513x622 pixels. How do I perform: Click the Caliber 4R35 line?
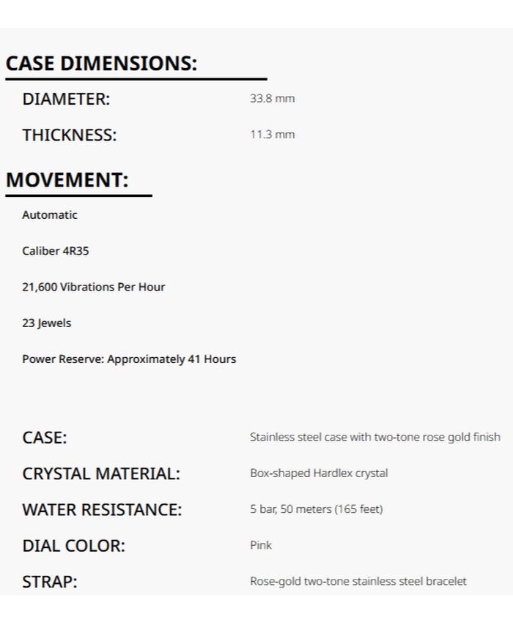click(x=56, y=251)
